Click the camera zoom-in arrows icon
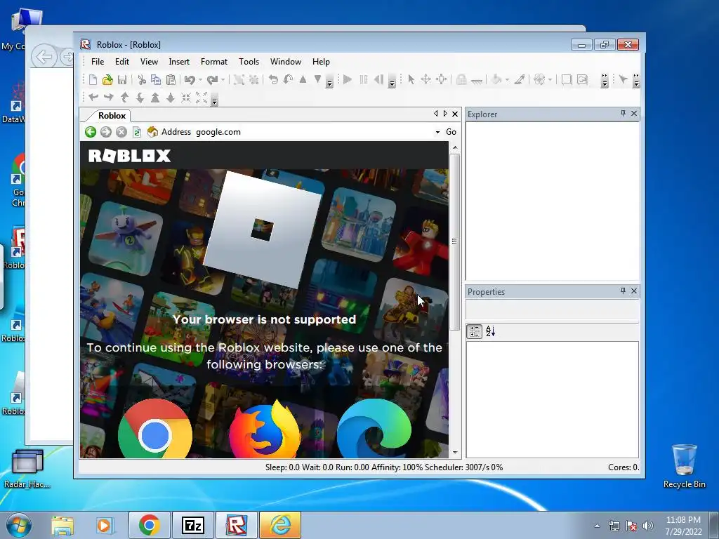The width and height of the screenshot is (719, 539). click(x=185, y=97)
